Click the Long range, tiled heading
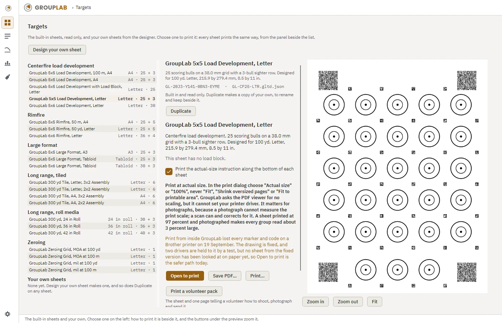Screen dimensions: 502x323 pos(47,175)
